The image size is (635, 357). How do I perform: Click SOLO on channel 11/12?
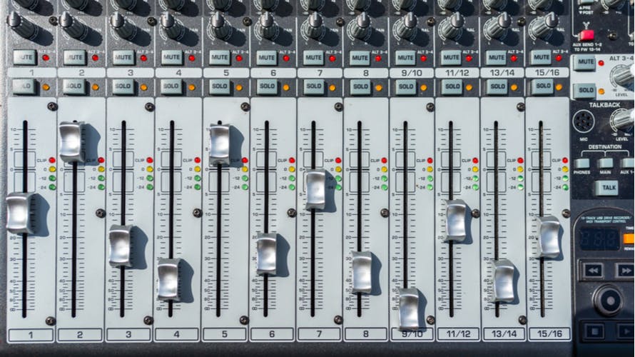[x=452, y=86]
